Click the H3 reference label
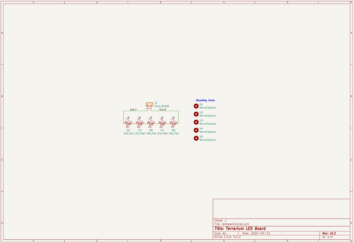Image resolution: width=354 pixels, height=243 pixels. coord(201,120)
